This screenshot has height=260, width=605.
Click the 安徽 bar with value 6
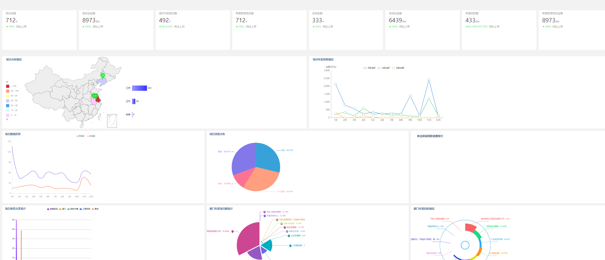tap(132, 114)
